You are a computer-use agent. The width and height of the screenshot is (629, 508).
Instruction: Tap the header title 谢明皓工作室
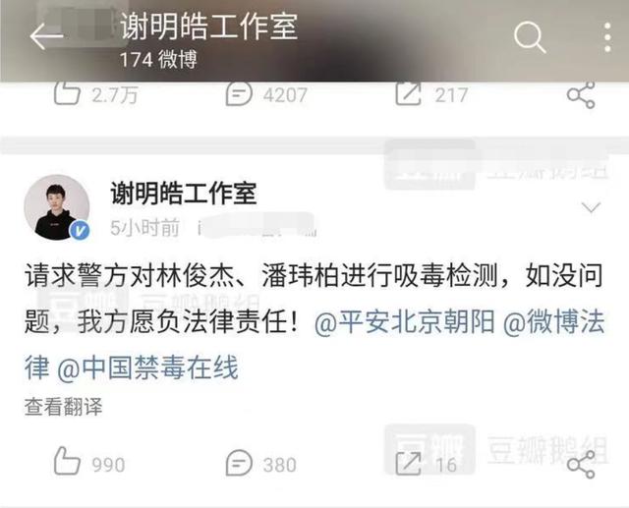click(x=209, y=27)
